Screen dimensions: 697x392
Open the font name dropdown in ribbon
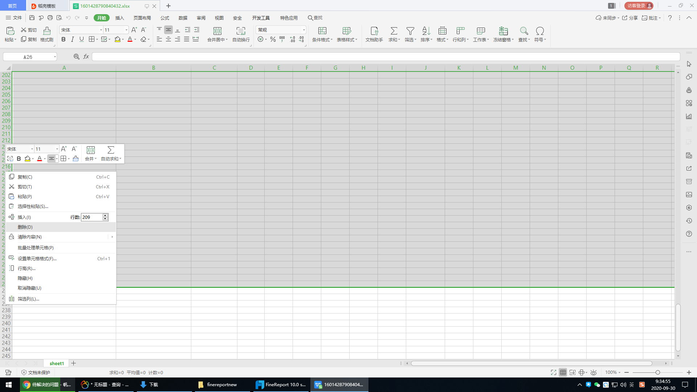[x=101, y=30]
